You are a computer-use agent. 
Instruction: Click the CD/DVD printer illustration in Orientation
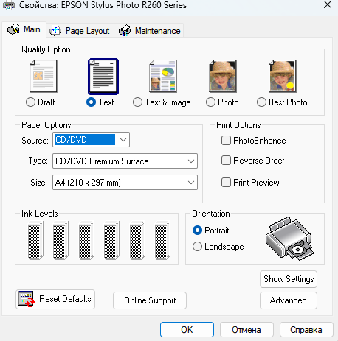pyautogui.click(x=289, y=239)
